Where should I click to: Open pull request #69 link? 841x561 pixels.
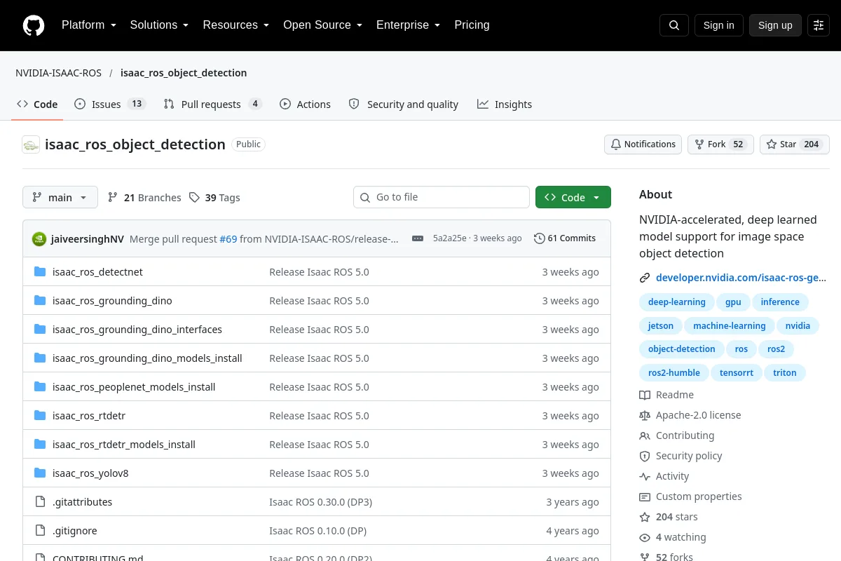tap(228, 238)
